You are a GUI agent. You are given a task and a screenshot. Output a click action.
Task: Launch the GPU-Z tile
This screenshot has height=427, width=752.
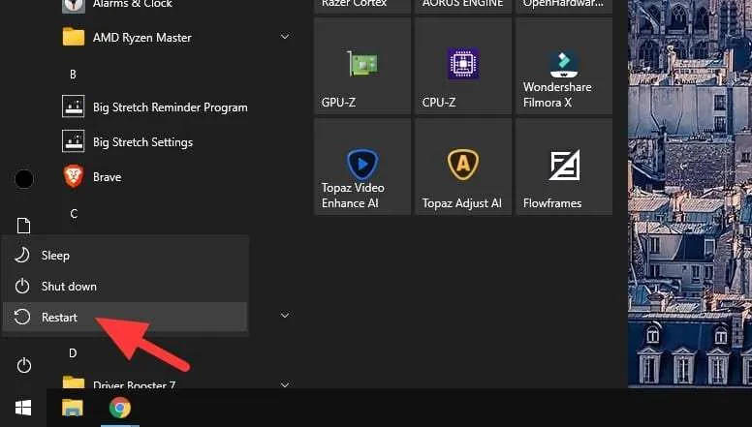pyautogui.click(x=362, y=66)
